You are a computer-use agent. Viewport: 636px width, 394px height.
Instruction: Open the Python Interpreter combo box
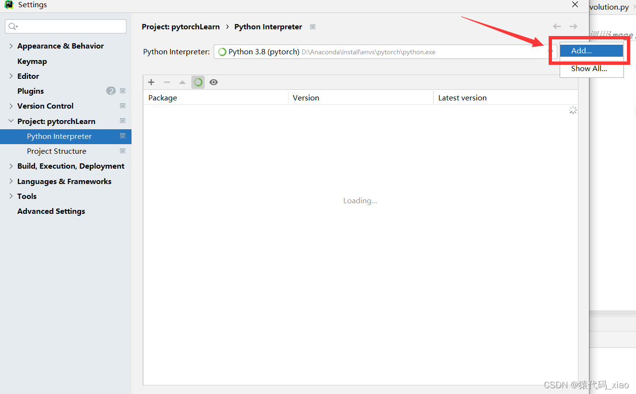(x=385, y=52)
